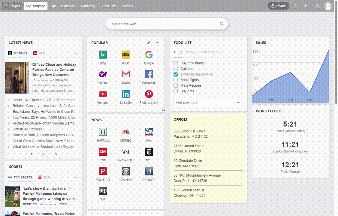Open the three-dot menu in Sports widget

[76, 177]
